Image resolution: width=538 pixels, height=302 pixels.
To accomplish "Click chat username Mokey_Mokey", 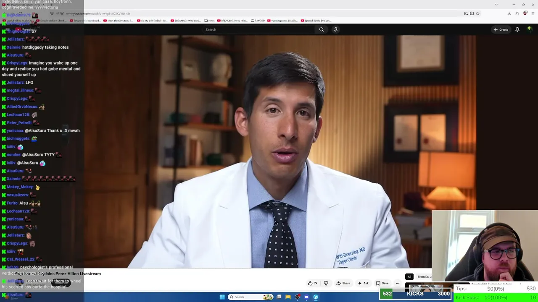I will (x=20, y=187).
